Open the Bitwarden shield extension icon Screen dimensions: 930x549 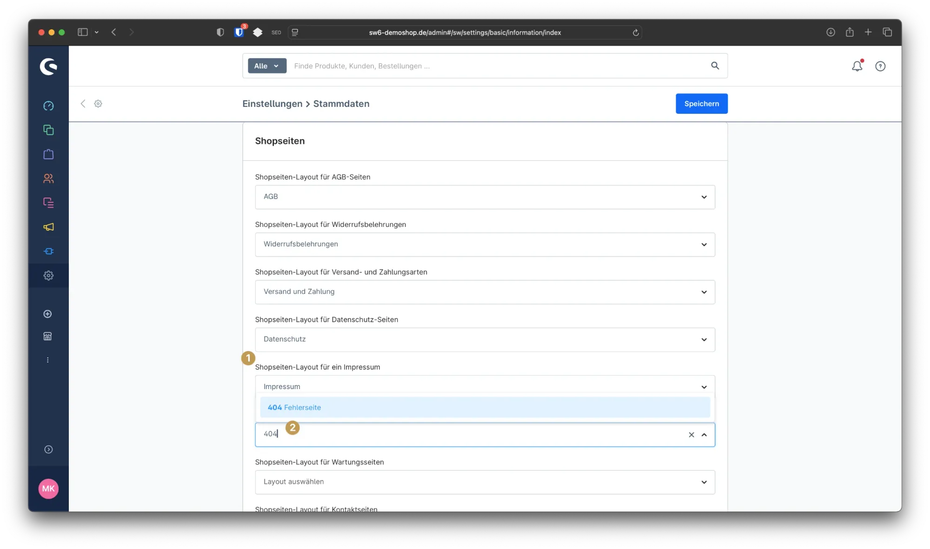point(239,32)
